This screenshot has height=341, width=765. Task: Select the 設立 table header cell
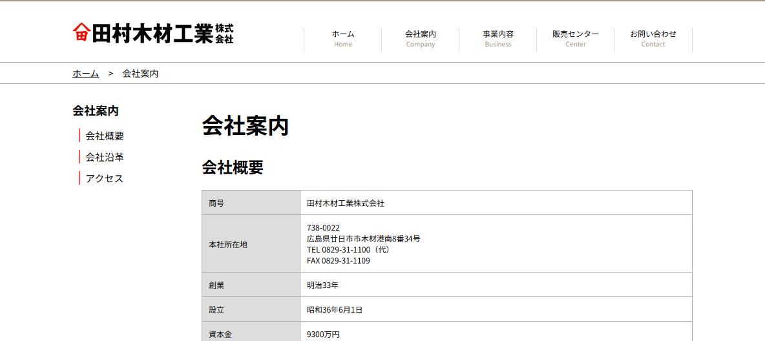pos(251,309)
